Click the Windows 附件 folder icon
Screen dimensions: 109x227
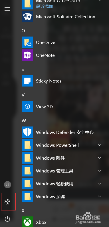pyautogui.click(x=27, y=158)
